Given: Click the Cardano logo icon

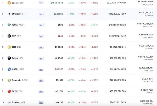Looking at the screenshot, I should point(9,102).
